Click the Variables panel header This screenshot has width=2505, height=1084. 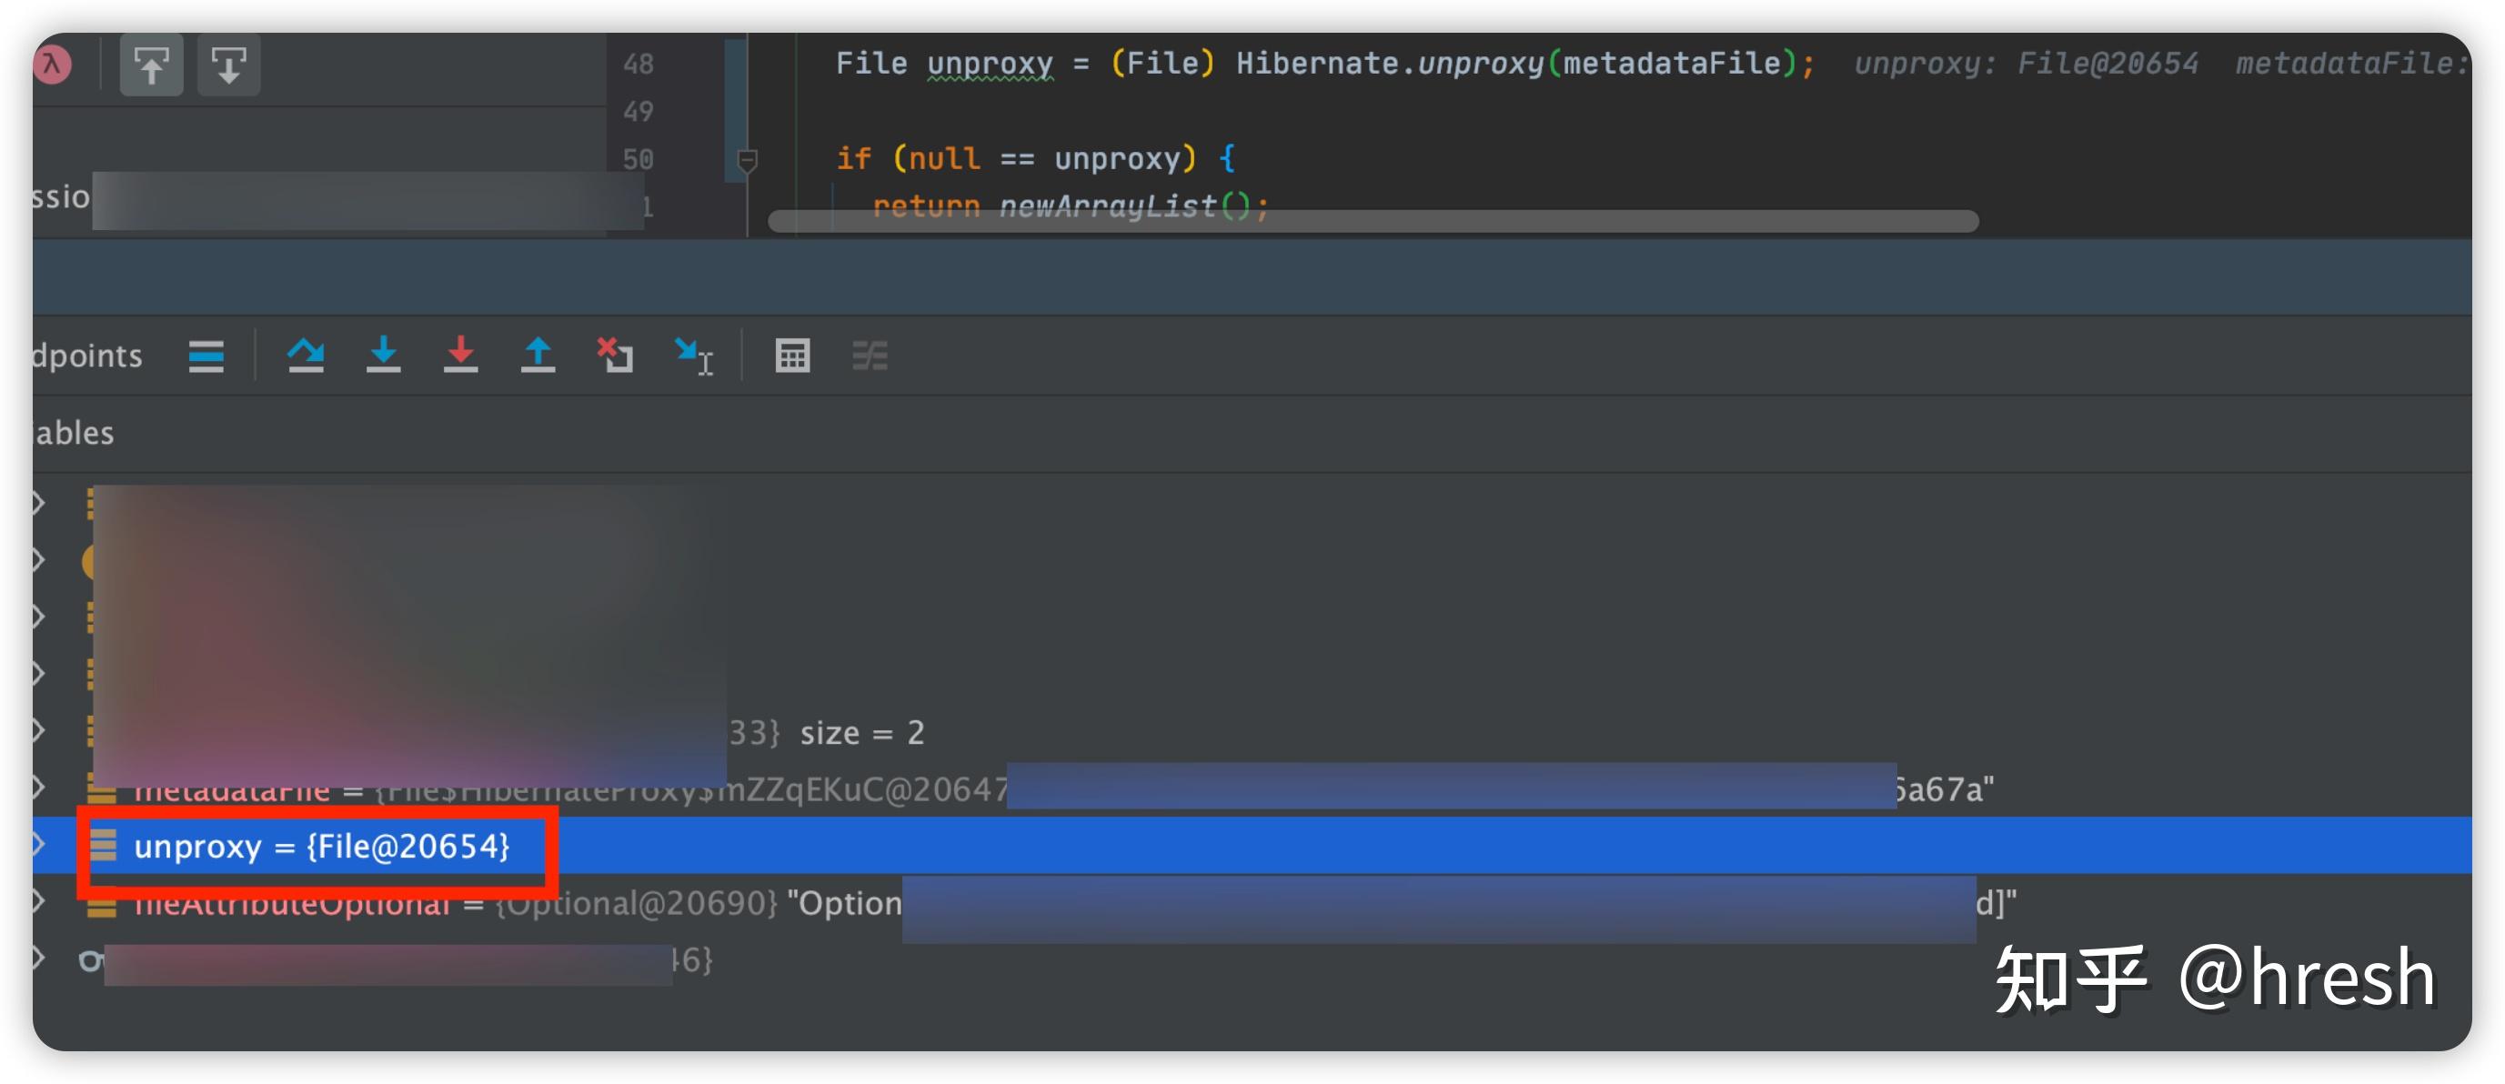pyautogui.click(x=74, y=433)
